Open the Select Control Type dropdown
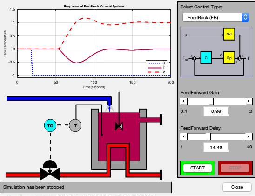The height and width of the screenshot is (196, 255). (216, 17)
